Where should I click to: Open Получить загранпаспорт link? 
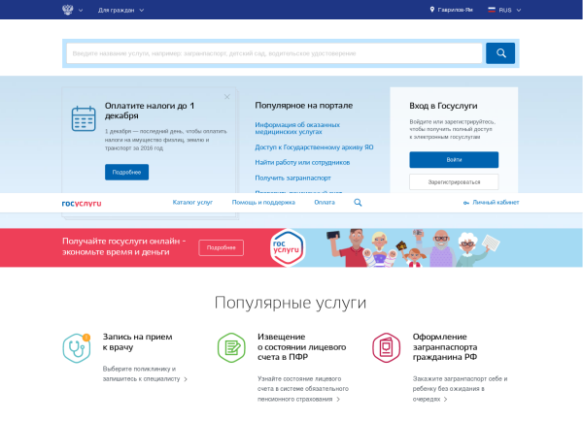293,178
